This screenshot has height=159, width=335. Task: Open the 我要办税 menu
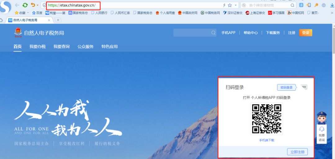click(x=38, y=47)
